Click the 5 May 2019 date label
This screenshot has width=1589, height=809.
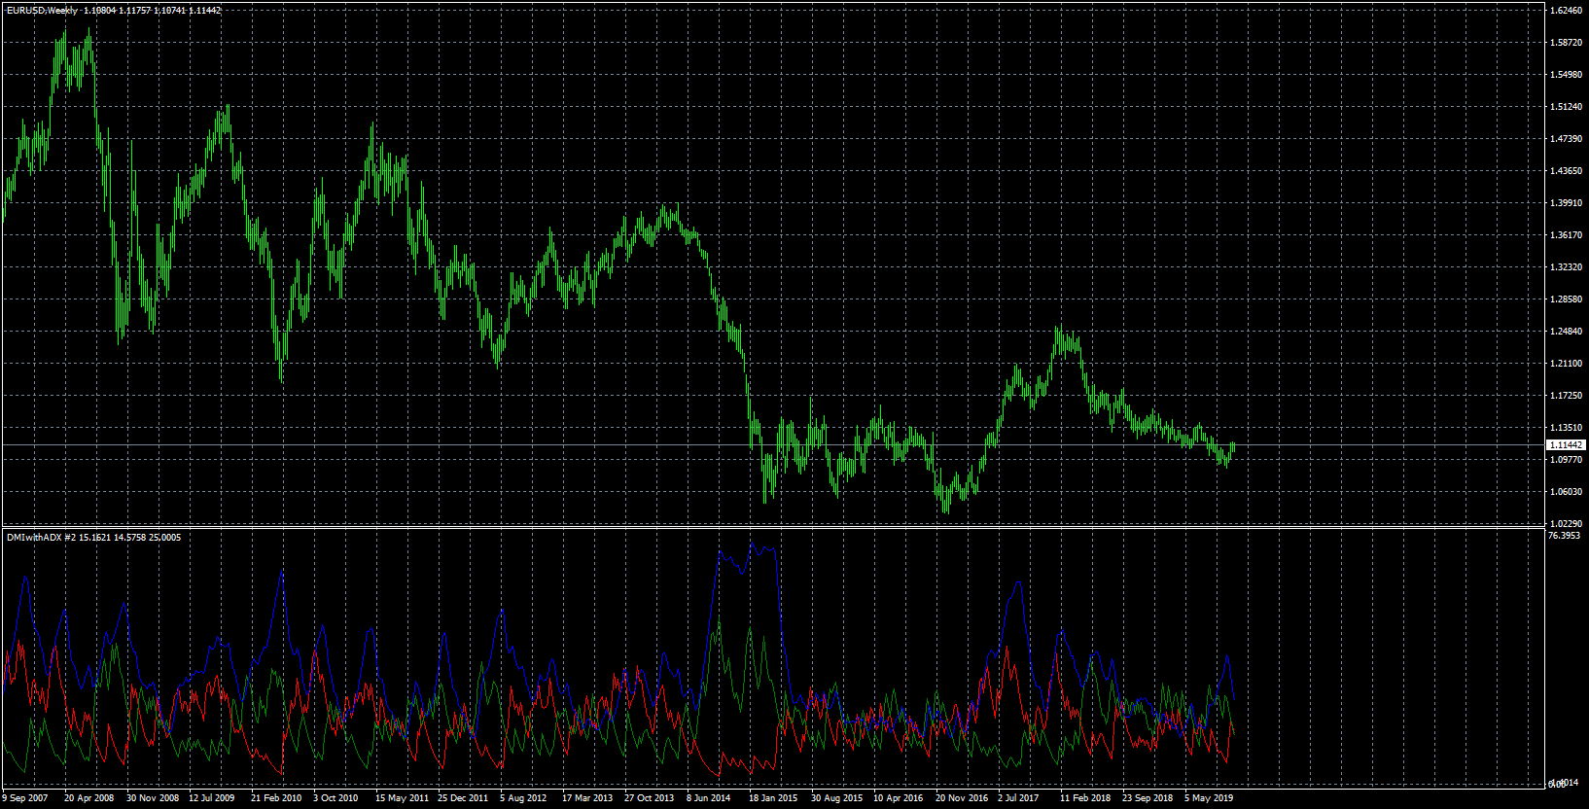coord(1209,798)
